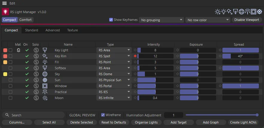Add a physical sun icon in header
Screen dimensions: 264x128
[260, 12]
